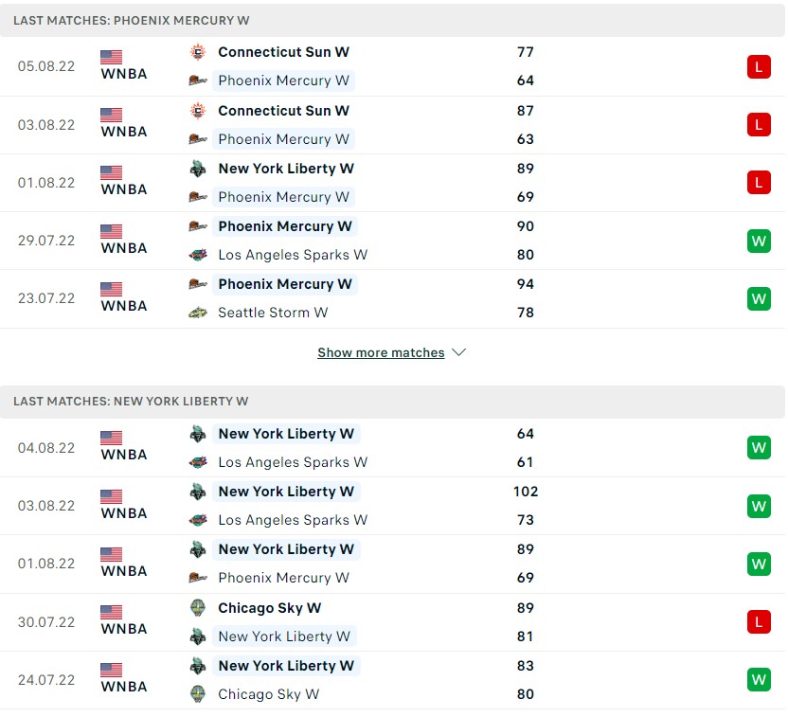Open Chicago Sky W link in 24.07.22 match

pyautogui.click(x=269, y=694)
